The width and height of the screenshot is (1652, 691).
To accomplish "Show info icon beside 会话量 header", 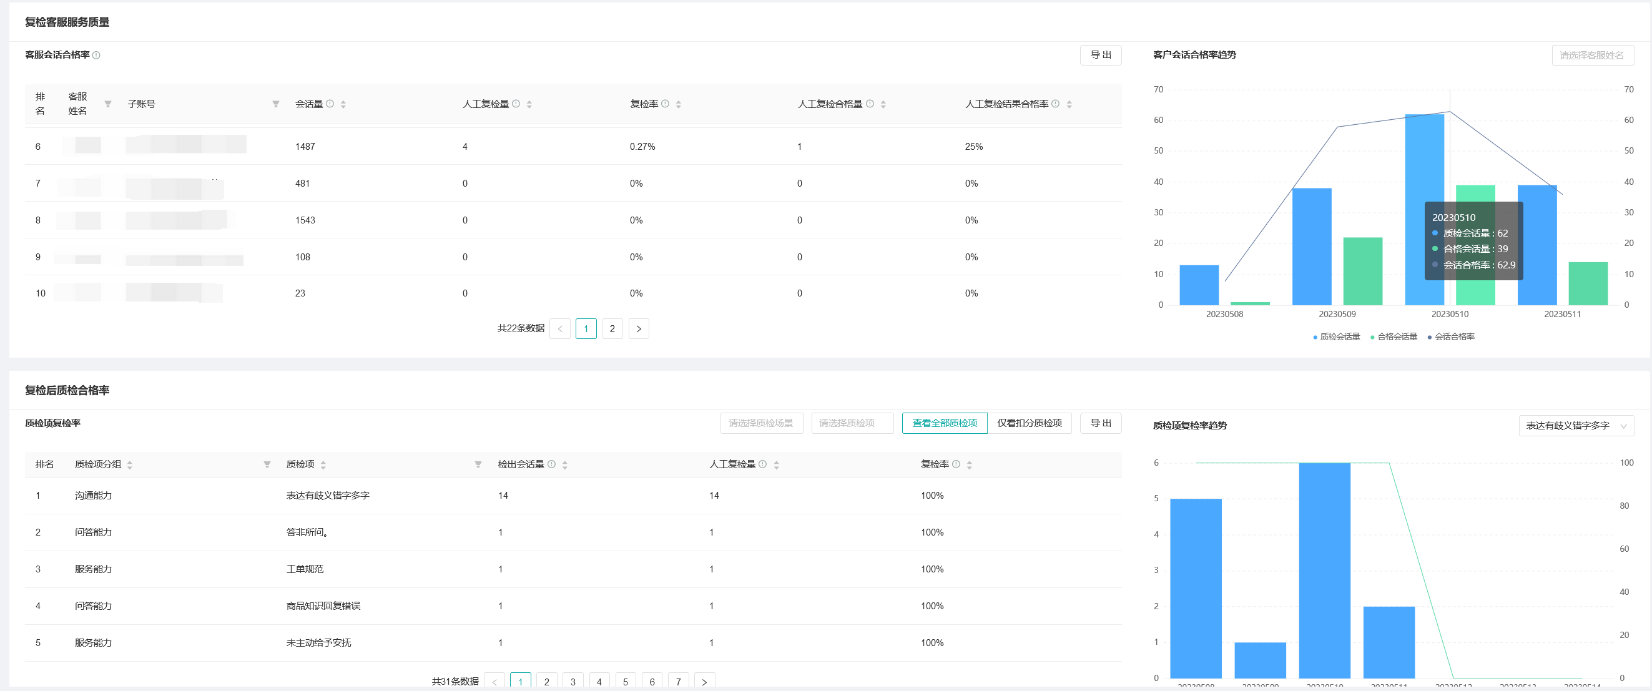I will [x=330, y=103].
